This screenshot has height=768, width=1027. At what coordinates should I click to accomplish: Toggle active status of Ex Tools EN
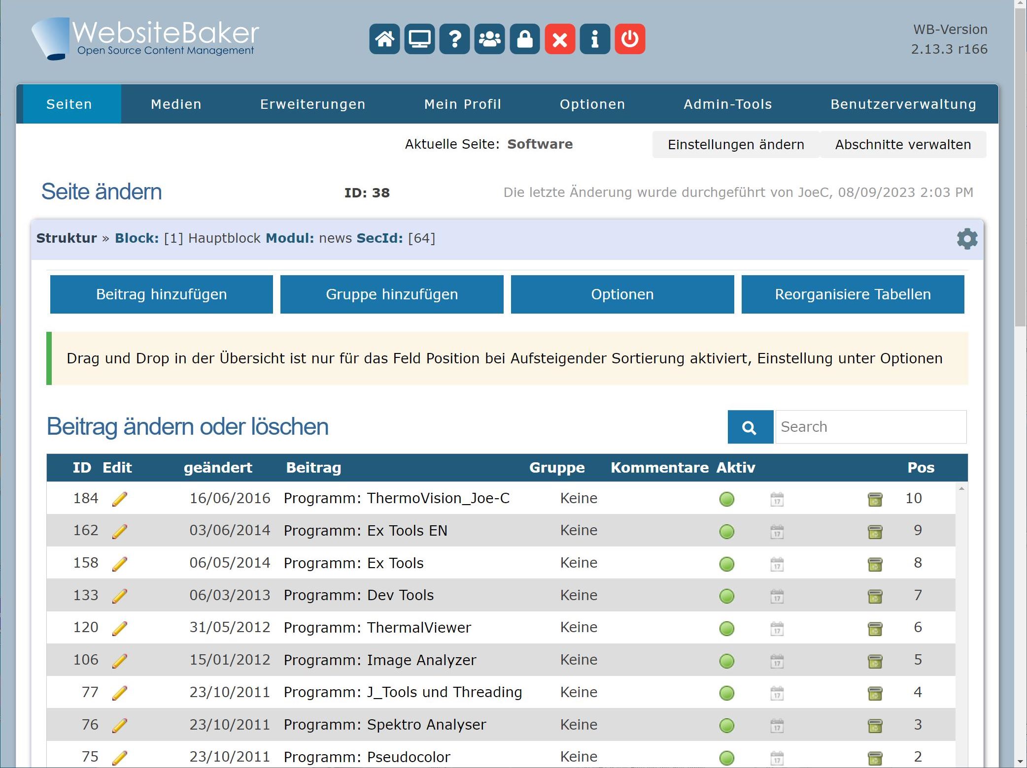726,531
